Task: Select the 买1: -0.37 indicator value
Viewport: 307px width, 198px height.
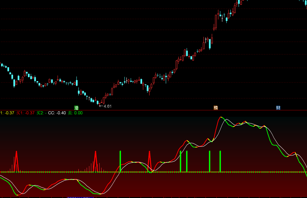Action: click(x=25, y=113)
